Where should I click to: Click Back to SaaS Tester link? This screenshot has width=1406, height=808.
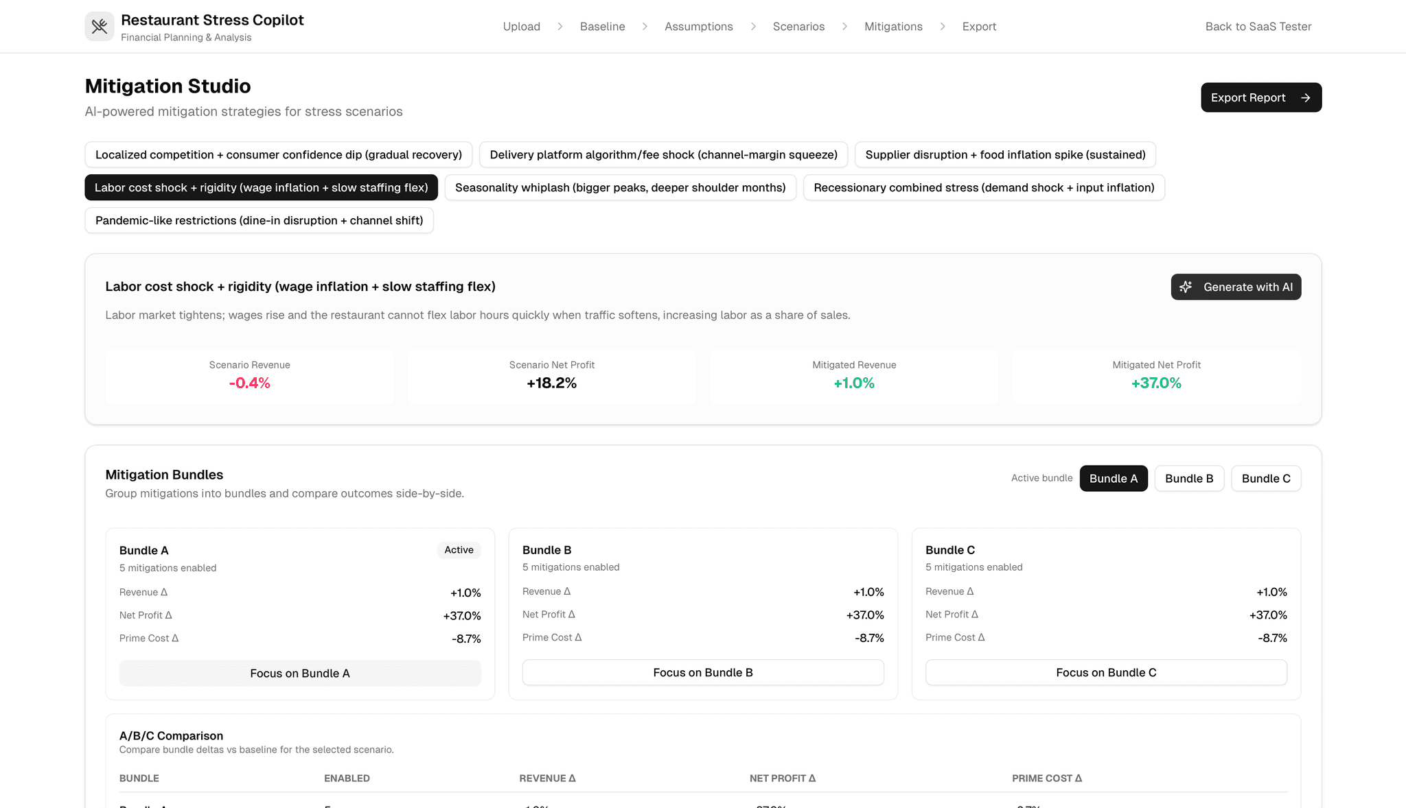click(1258, 27)
